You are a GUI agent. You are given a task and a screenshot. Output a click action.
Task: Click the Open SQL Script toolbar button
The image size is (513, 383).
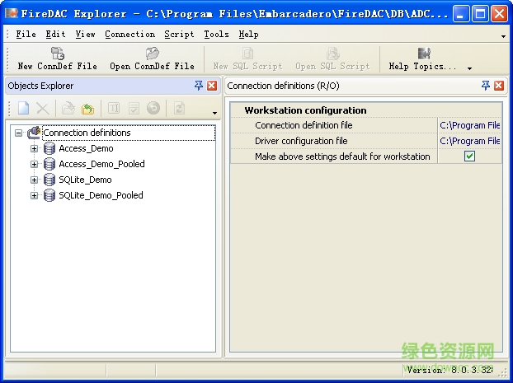(x=332, y=59)
